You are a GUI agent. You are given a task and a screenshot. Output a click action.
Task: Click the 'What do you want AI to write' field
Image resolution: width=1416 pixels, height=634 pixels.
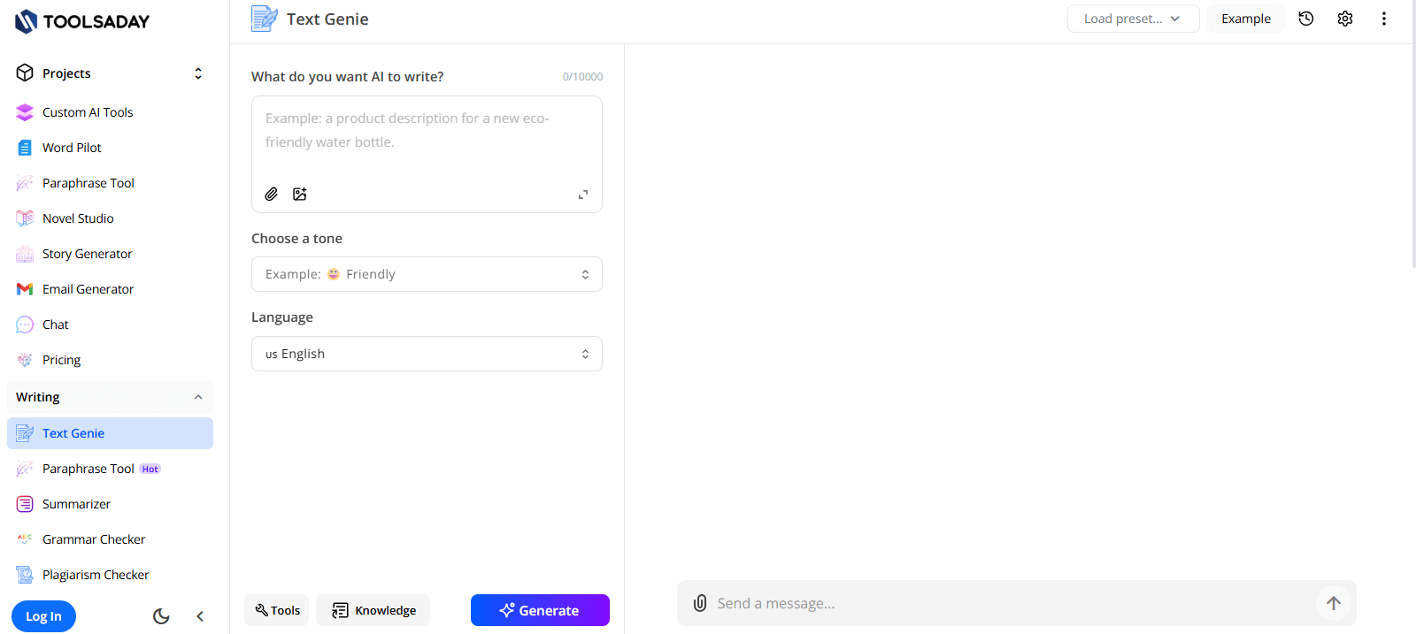coord(427,137)
